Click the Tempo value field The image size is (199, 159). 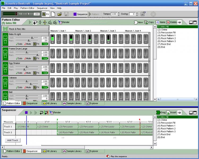[114, 14]
